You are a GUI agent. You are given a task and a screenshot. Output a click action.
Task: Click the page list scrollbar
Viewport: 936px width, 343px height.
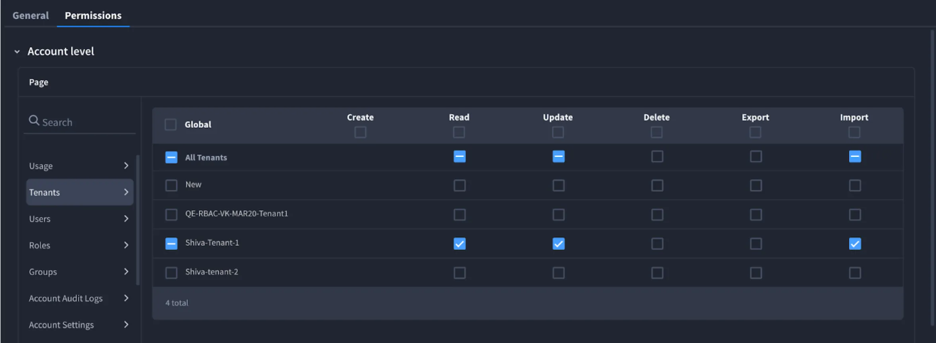pyautogui.click(x=138, y=220)
